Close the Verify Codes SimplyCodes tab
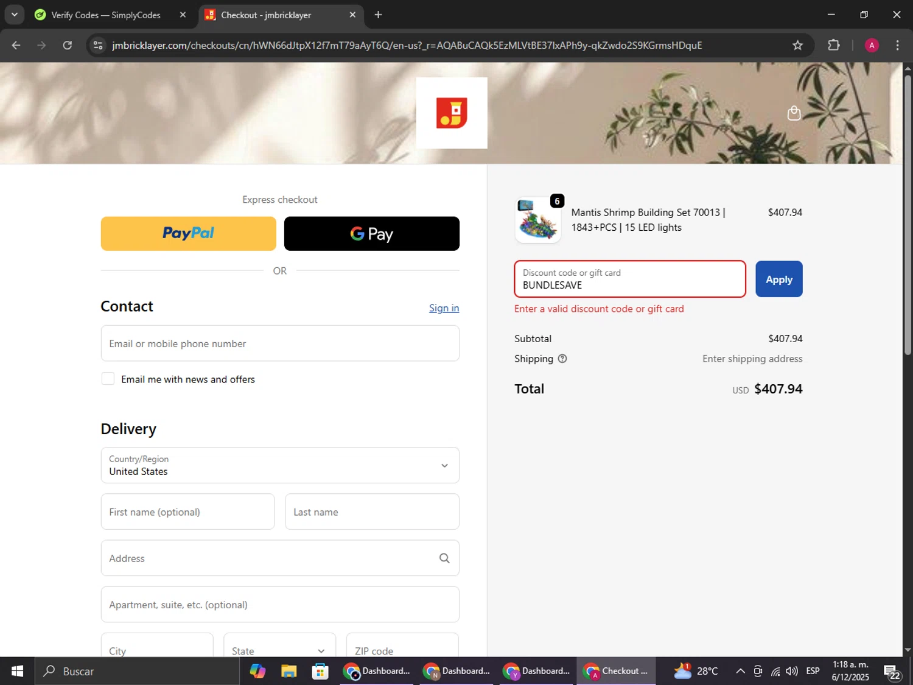The width and height of the screenshot is (913, 685). click(183, 15)
